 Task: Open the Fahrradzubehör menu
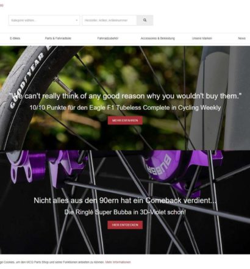tap(108, 38)
